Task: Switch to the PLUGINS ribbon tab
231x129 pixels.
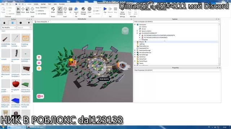Action: pyautogui.click(x=62, y=4)
